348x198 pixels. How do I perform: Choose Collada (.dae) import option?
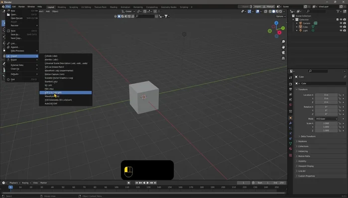[66, 56]
